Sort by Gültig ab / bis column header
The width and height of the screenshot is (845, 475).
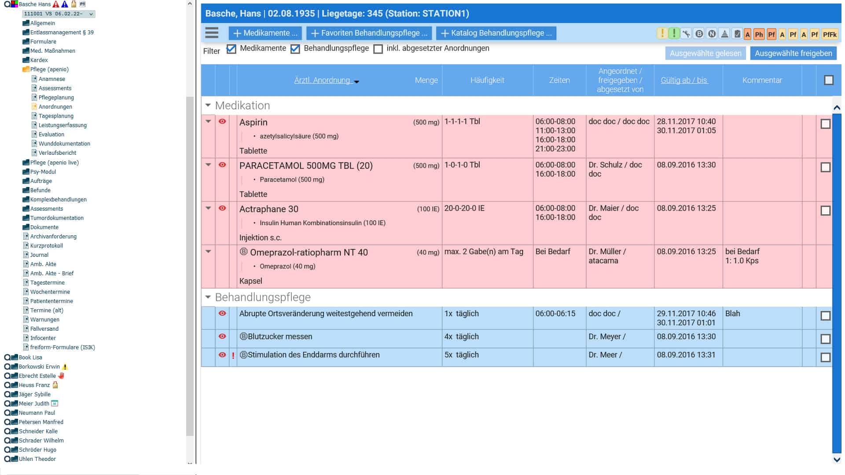pos(684,80)
